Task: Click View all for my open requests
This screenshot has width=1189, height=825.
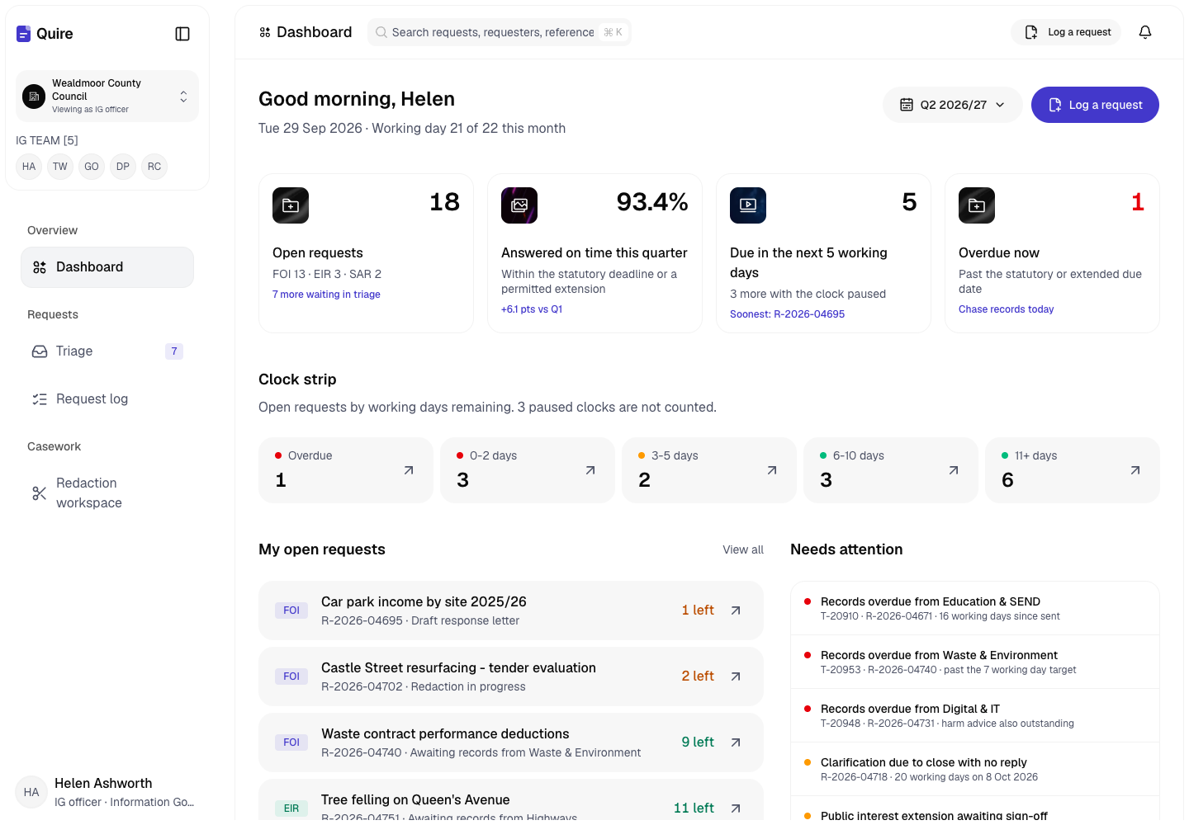Action: 743,549
